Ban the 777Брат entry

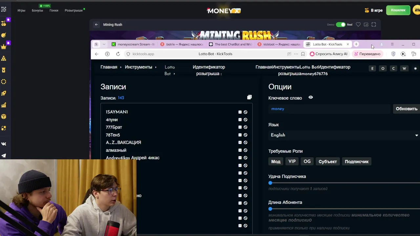coord(245,127)
